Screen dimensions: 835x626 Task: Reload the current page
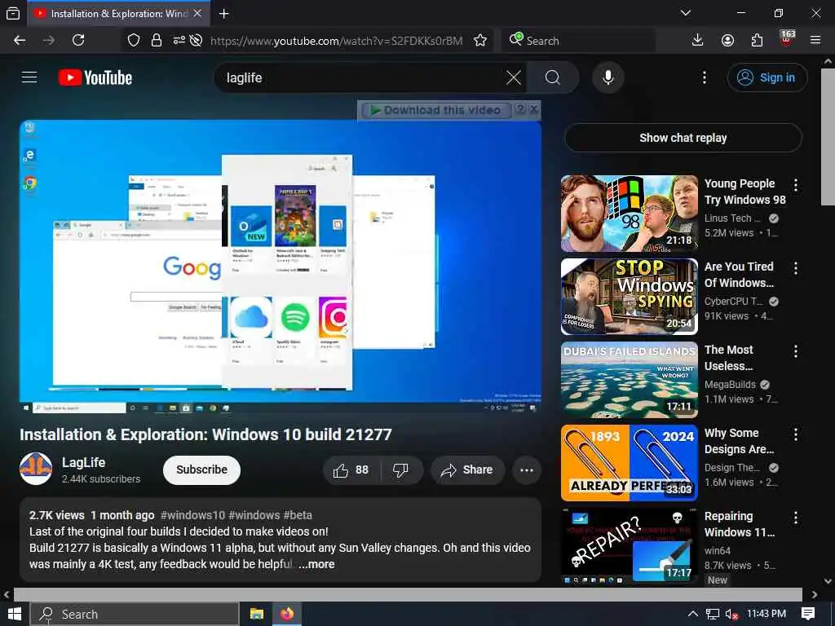(78, 41)
